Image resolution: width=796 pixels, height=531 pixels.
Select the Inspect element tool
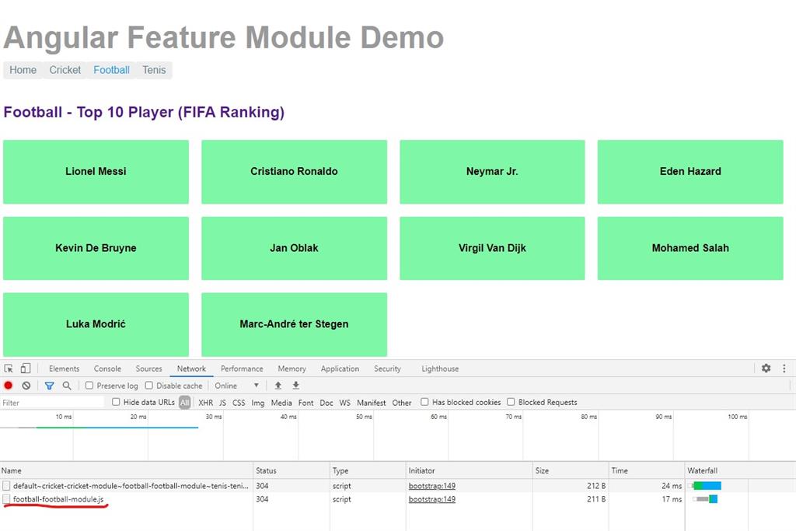point(9,368)
